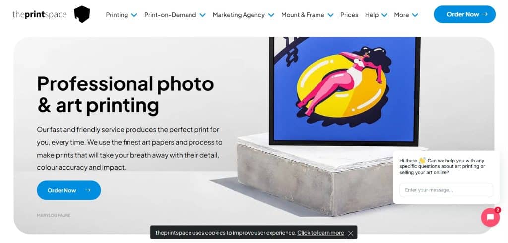Click the waving hand emoji in chat message
The height and width of the screenshot is (243, 508).
(x=422, y=161)
